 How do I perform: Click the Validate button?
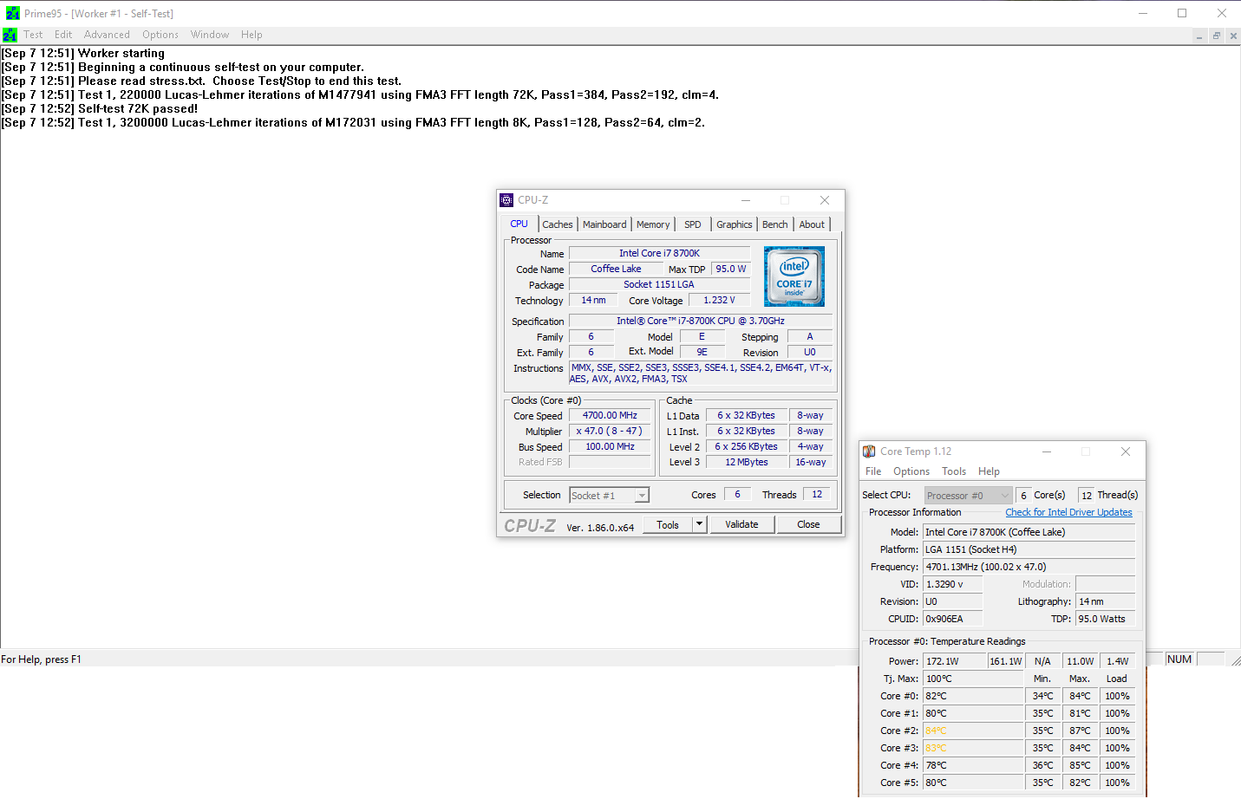coord(741,524)
